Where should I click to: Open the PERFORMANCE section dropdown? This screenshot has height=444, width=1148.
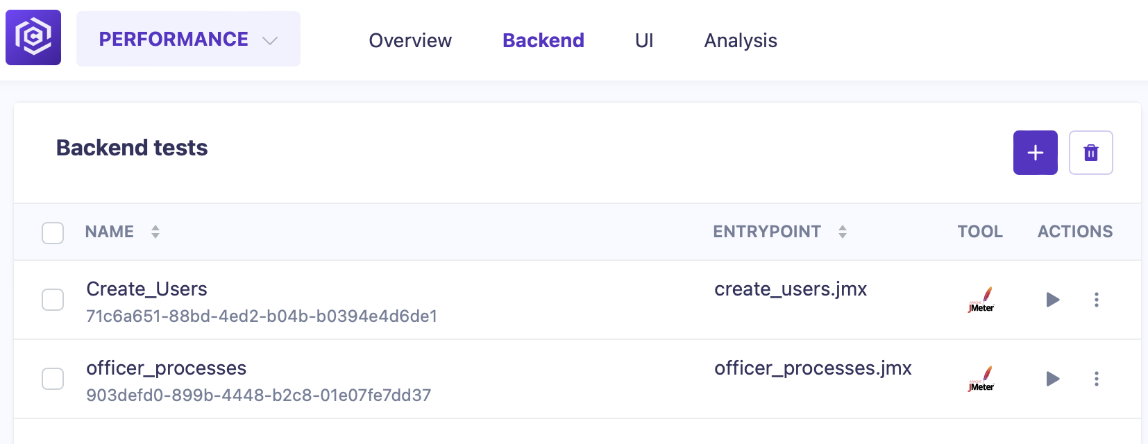pyautogui.click(x=188, y=40)
